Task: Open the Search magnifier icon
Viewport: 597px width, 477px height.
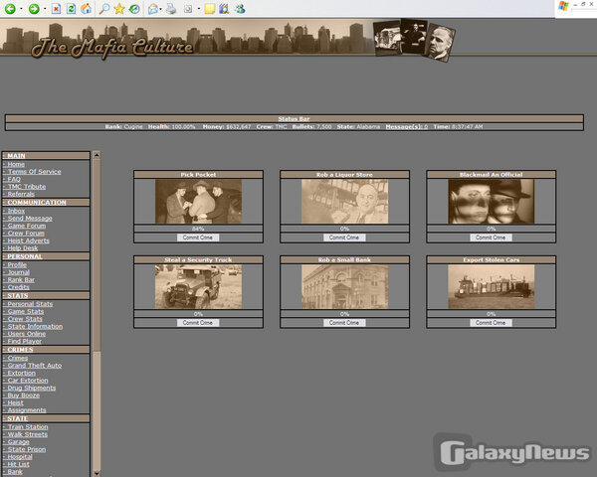Action: point(103,9)
